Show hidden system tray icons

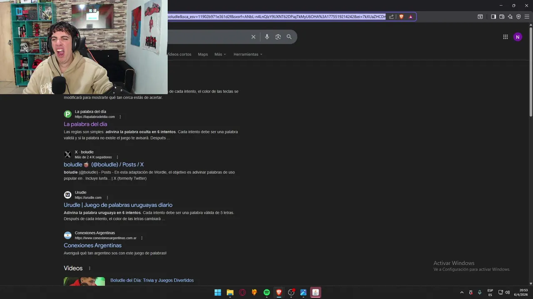pyautogui.click(x=462, y=292)
